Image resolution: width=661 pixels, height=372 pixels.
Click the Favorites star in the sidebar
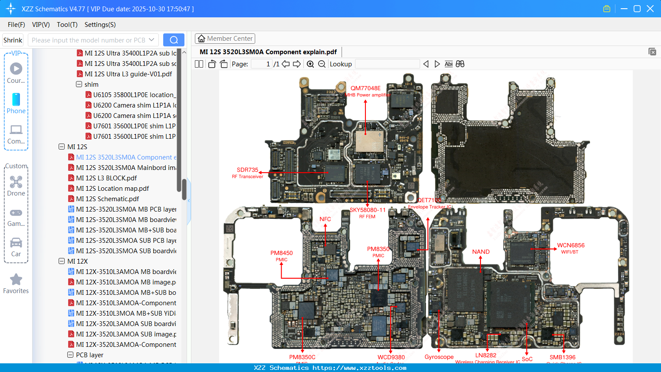[x=16, y=282]
